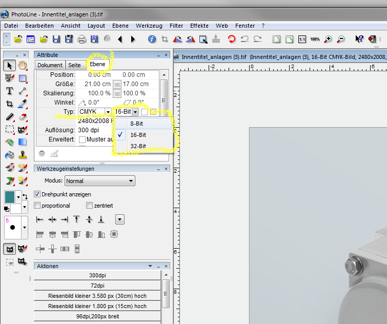This screenshot has width=387, height=324.
Task: Enable the zentriert checkbox
Action: [90, 206]
